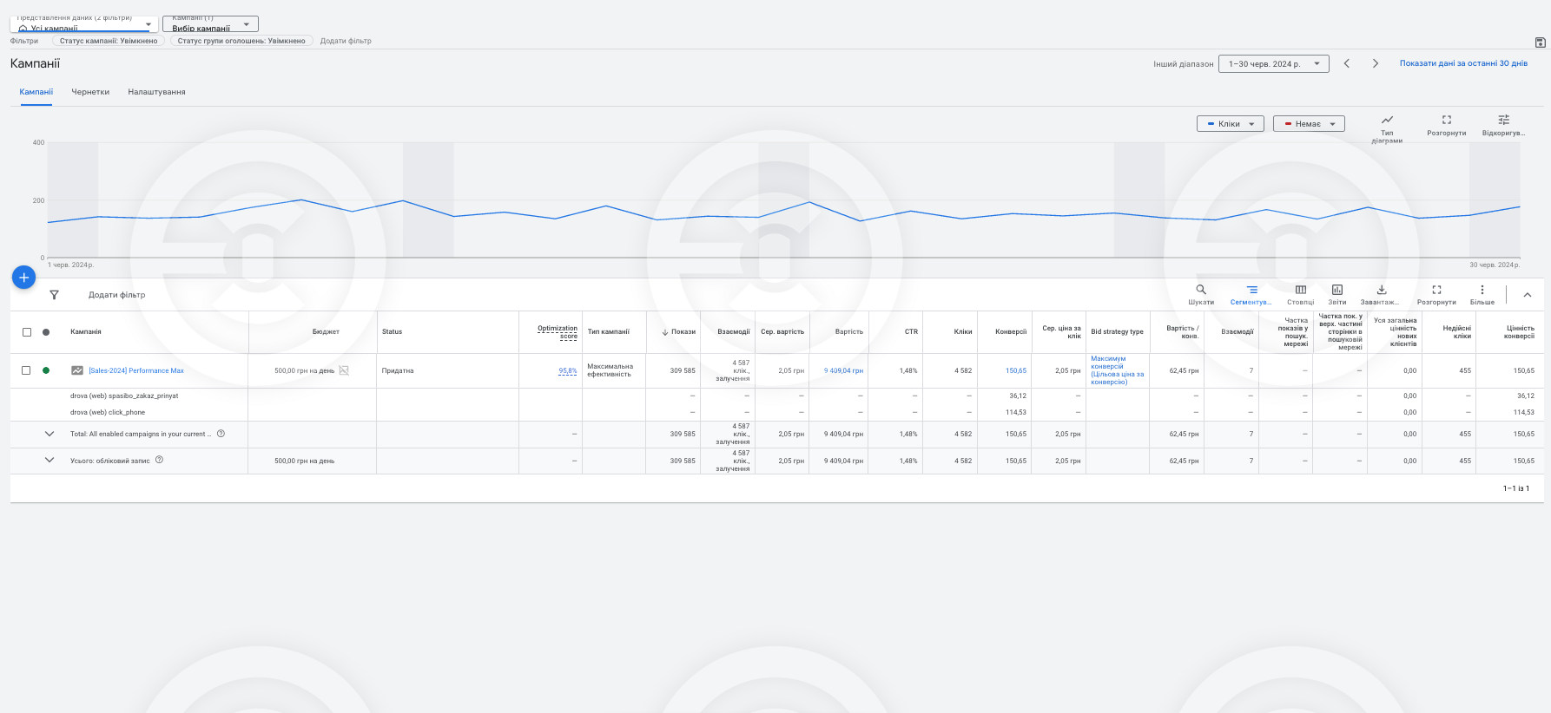The height and width of the screenshot is (713, 1551).
Task: Click the Додати фільтр field above table
Action: 116,295
